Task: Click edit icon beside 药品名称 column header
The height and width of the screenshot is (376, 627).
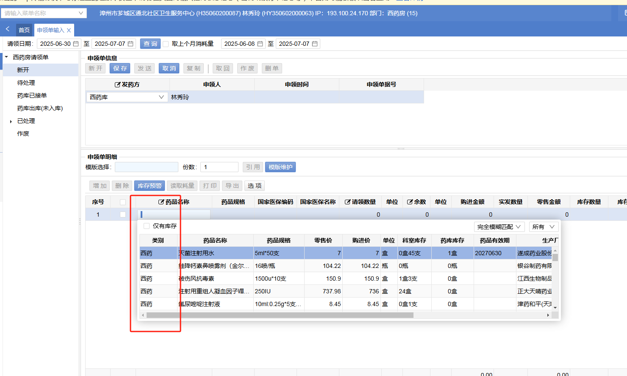Action: point(161,202)
